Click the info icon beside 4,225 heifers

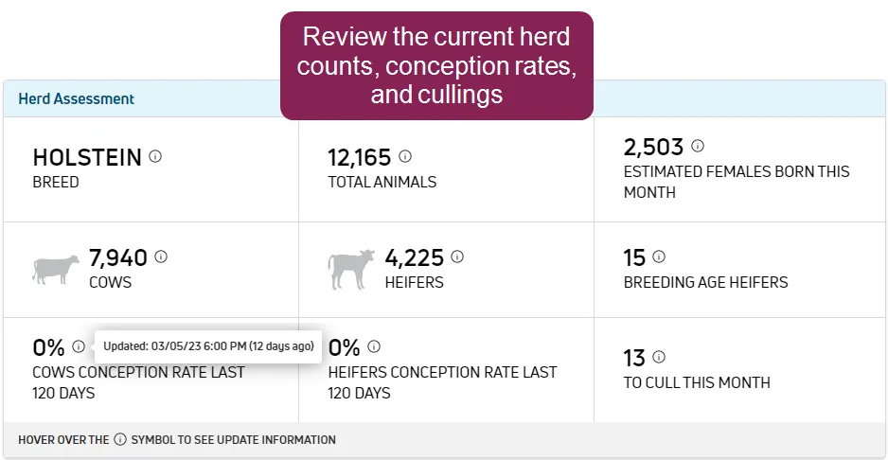pos(457,257)
